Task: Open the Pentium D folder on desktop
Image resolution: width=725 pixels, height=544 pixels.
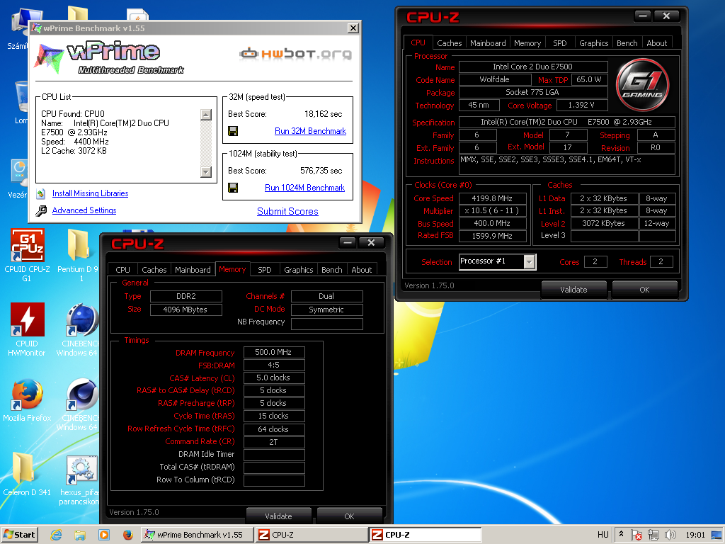Action: (x=78, y=245)
